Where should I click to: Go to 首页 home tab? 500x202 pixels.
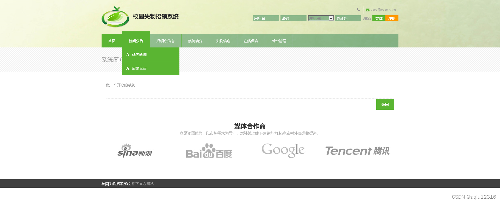(x=112, y=41)
